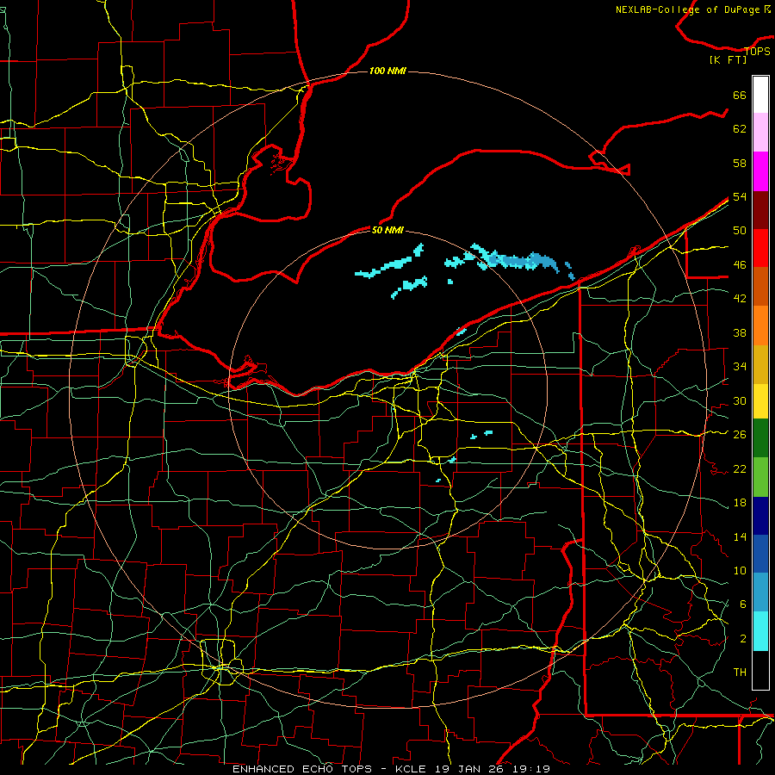775x775 pixels.
Task: Click the '50 NMI' range ring label
Action: pyautogui.click(x=387, y=230)
